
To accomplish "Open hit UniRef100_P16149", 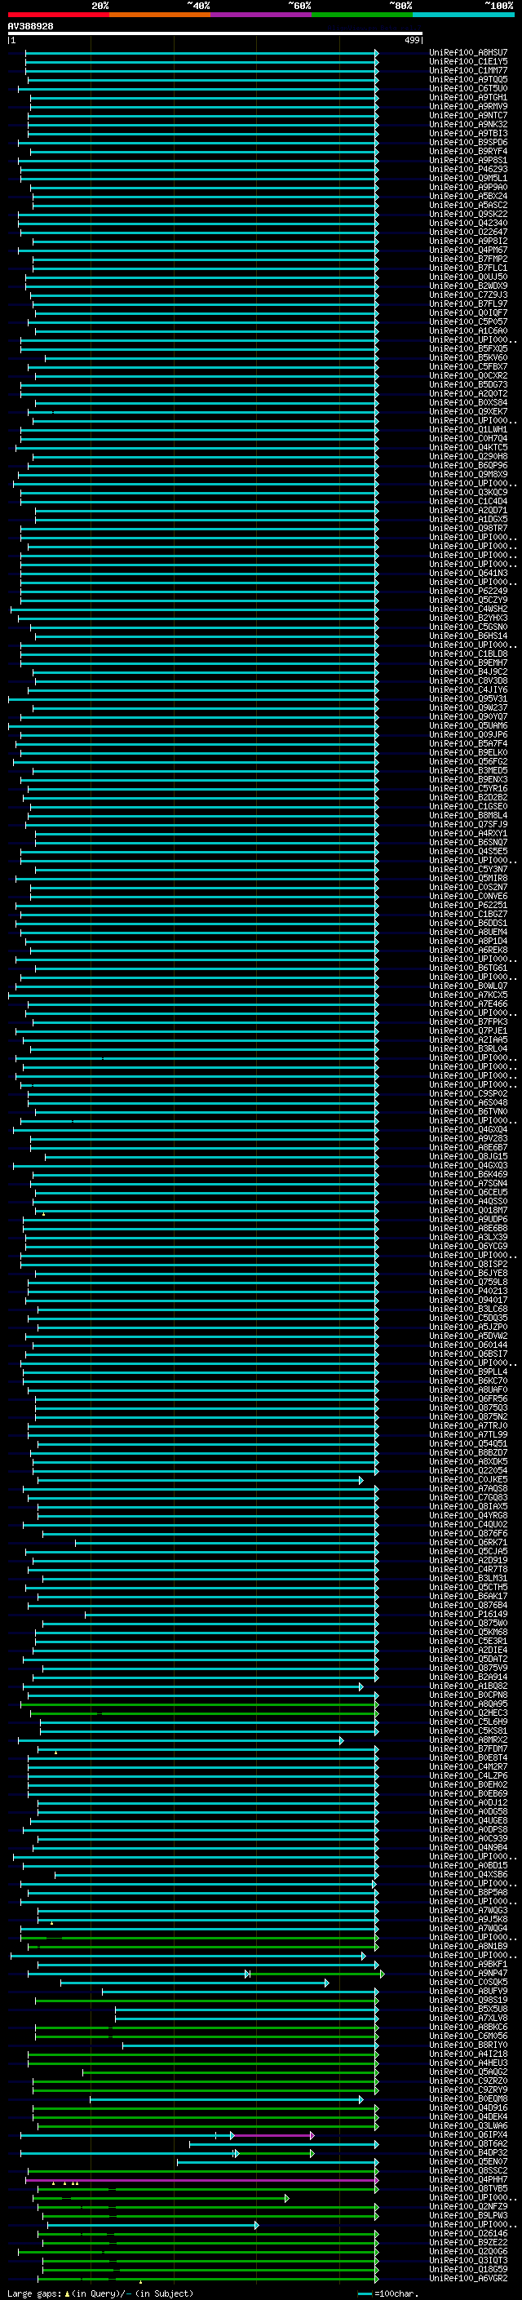I will 468,1615.
